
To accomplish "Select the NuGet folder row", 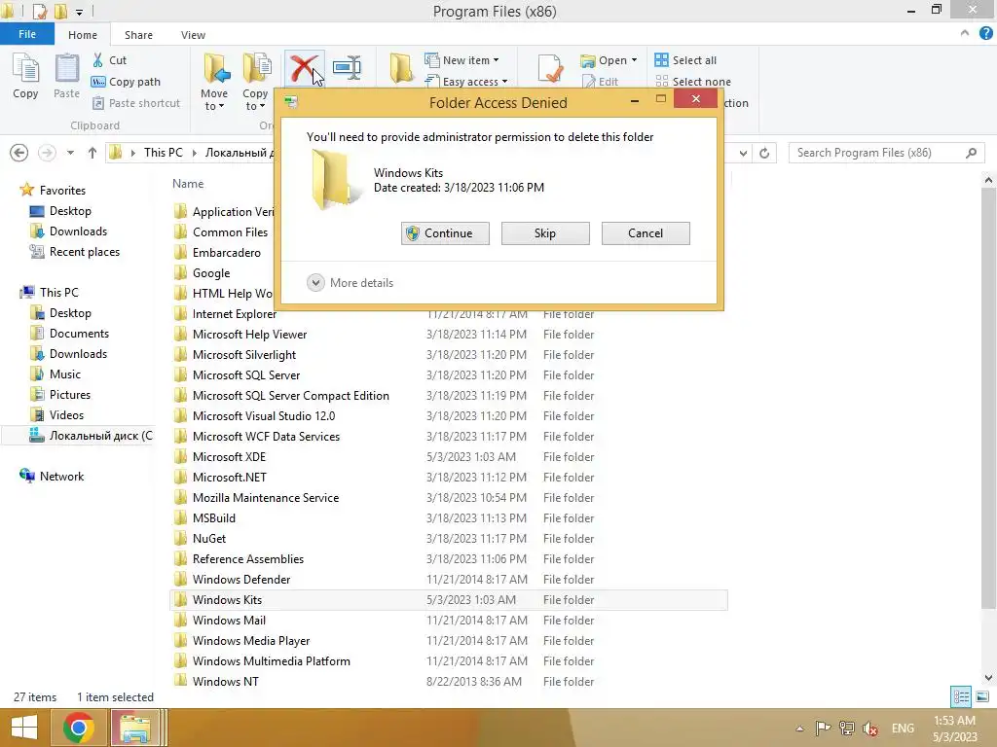I will pyautogui.click(x=448, y=539).
